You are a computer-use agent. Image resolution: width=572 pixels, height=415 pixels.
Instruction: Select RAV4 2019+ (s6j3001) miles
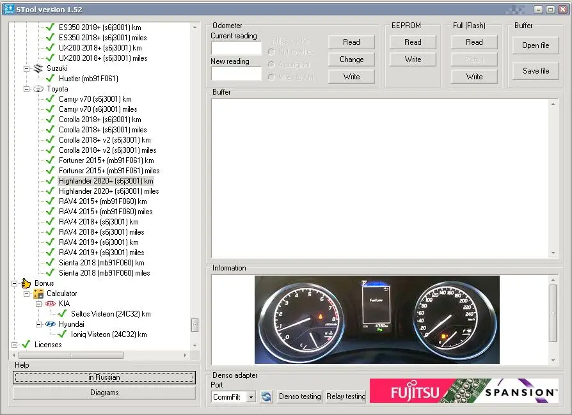[x=102, y=253]
